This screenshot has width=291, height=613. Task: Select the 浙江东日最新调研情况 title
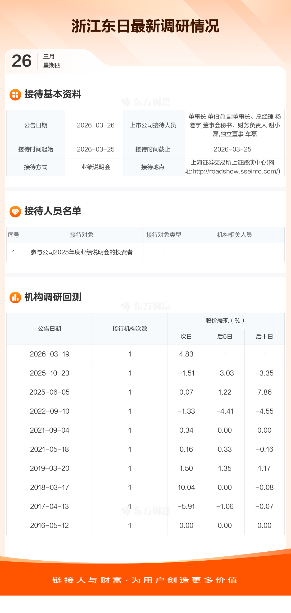coord(145,26)
